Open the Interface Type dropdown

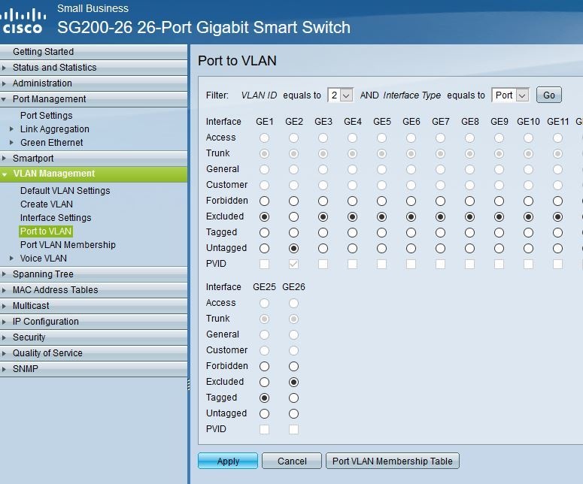point(510,95)
